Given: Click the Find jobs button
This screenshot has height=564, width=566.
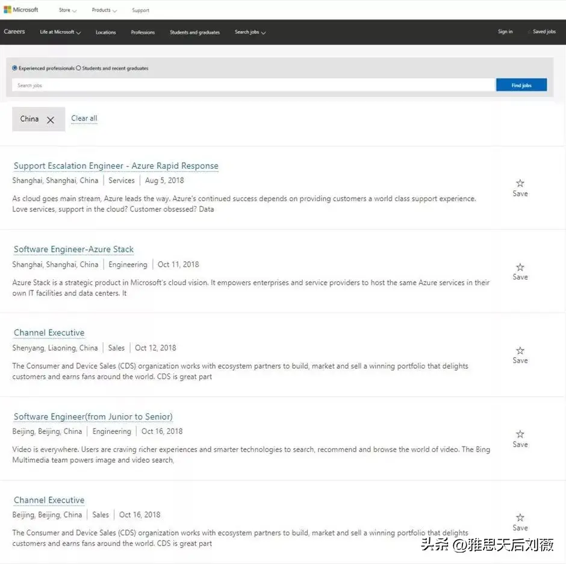Looking at the screenshot, I should click(521, 86).
